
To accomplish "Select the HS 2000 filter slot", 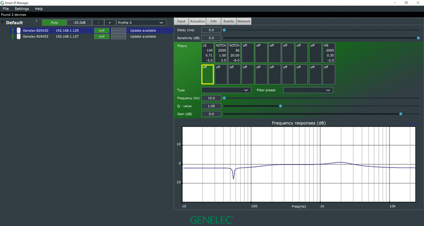I will point(329,53).
